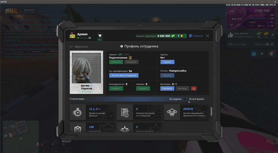This screenshot has height=153, width=278.
Task: Enable the За неделю checkbox
Action: [185, 99]
